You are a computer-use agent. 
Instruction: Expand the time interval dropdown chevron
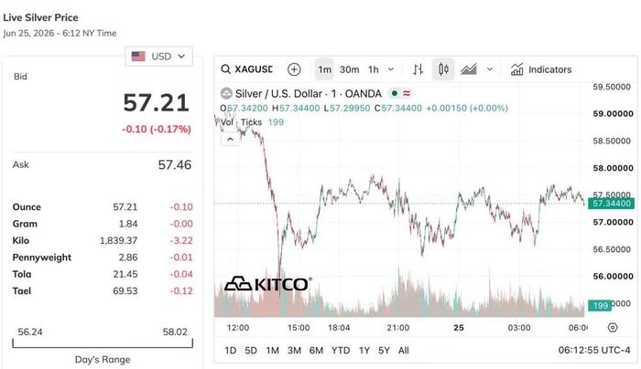click(391, 69)
